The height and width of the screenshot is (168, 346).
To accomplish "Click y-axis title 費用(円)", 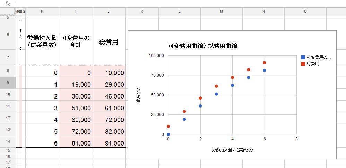I will pyautogui.click(x=138, y=95).
